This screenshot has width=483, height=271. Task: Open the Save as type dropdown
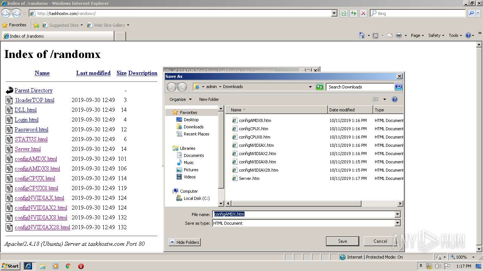click(x=397, y=223)
